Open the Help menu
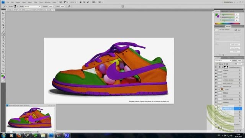Image resolution: width=245 pixels, height=138 pixels. pos(54,2)
